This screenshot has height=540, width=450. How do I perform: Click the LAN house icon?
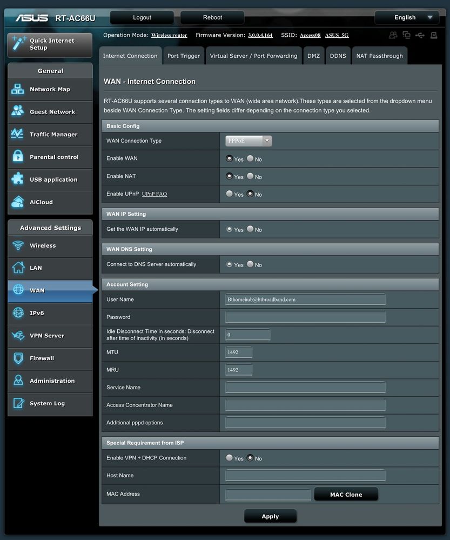click(x=18, y=267)
